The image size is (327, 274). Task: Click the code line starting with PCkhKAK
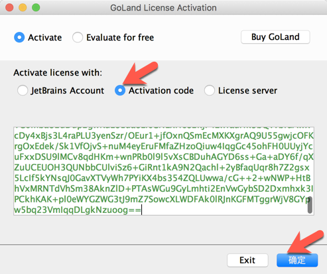tap(162, 199)
